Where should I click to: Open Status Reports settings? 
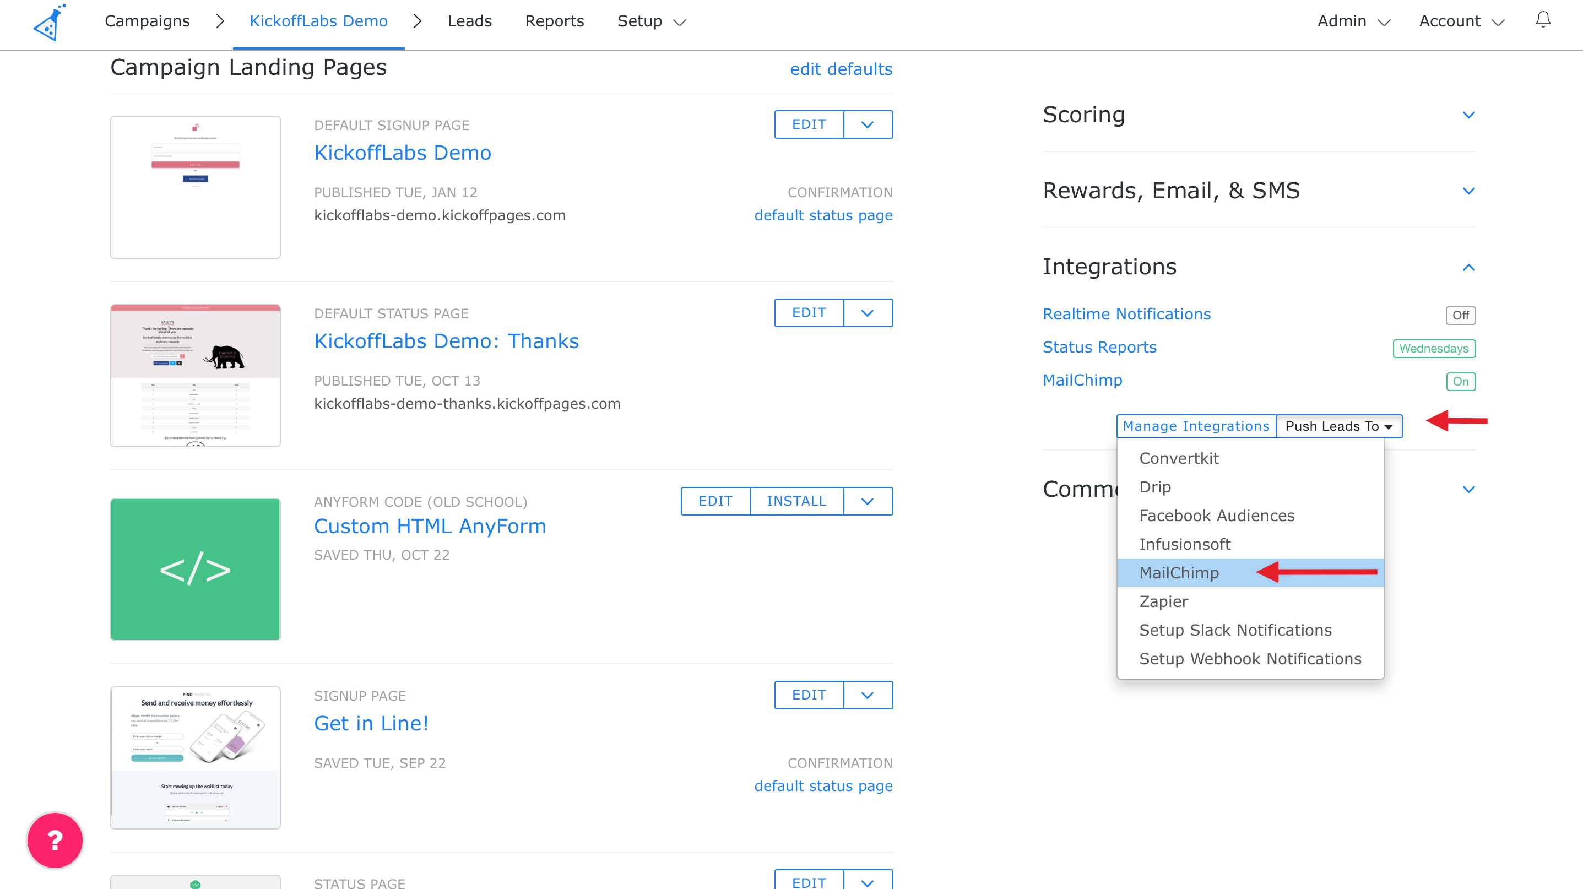(x=1099, y=347)
